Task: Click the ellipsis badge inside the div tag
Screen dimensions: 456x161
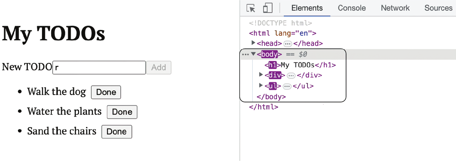Action: (291, 76)
